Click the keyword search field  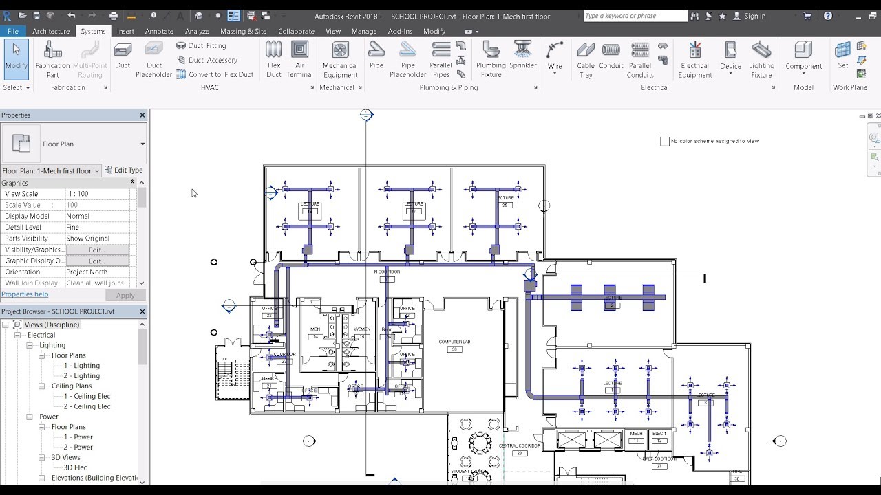[x=635, y=16]
